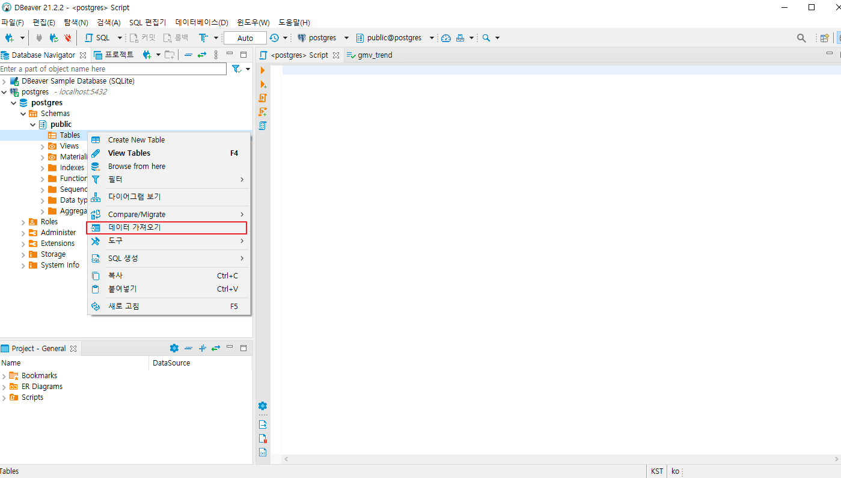Click new connection icon in Database Navigator toolbar

click(146, 55)
